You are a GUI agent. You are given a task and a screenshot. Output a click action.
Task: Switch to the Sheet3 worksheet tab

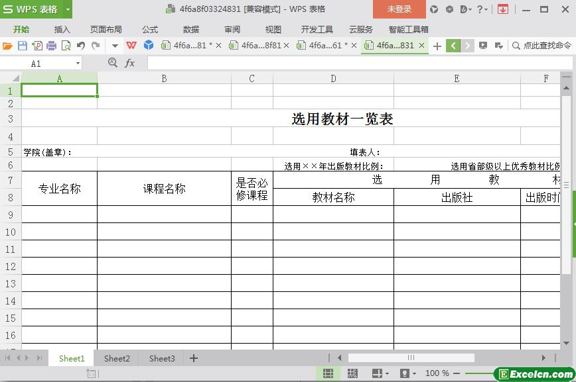pos(162,359)
